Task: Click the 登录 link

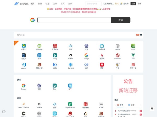Action: coord(139,4)
